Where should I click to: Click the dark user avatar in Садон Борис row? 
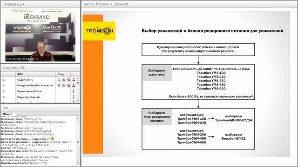(x=74, y=80)
